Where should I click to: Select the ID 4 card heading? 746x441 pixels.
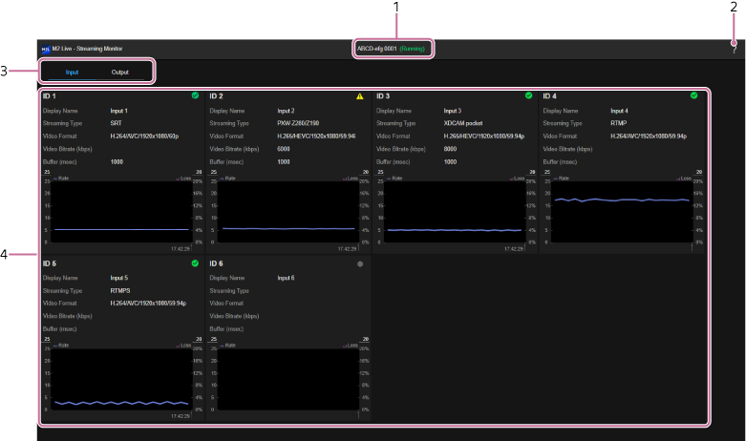coord(549,96)
